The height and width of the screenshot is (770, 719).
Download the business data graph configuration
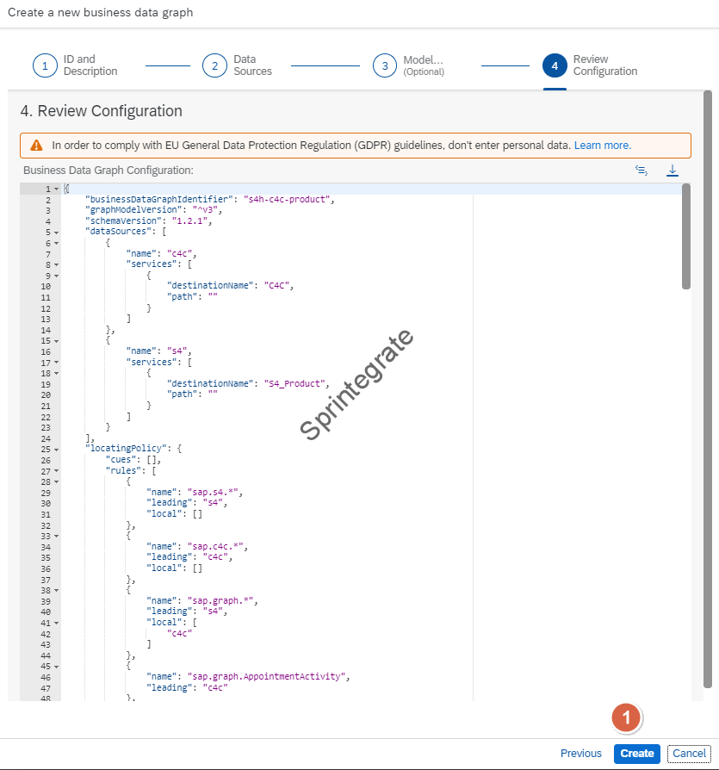point(673,171)
